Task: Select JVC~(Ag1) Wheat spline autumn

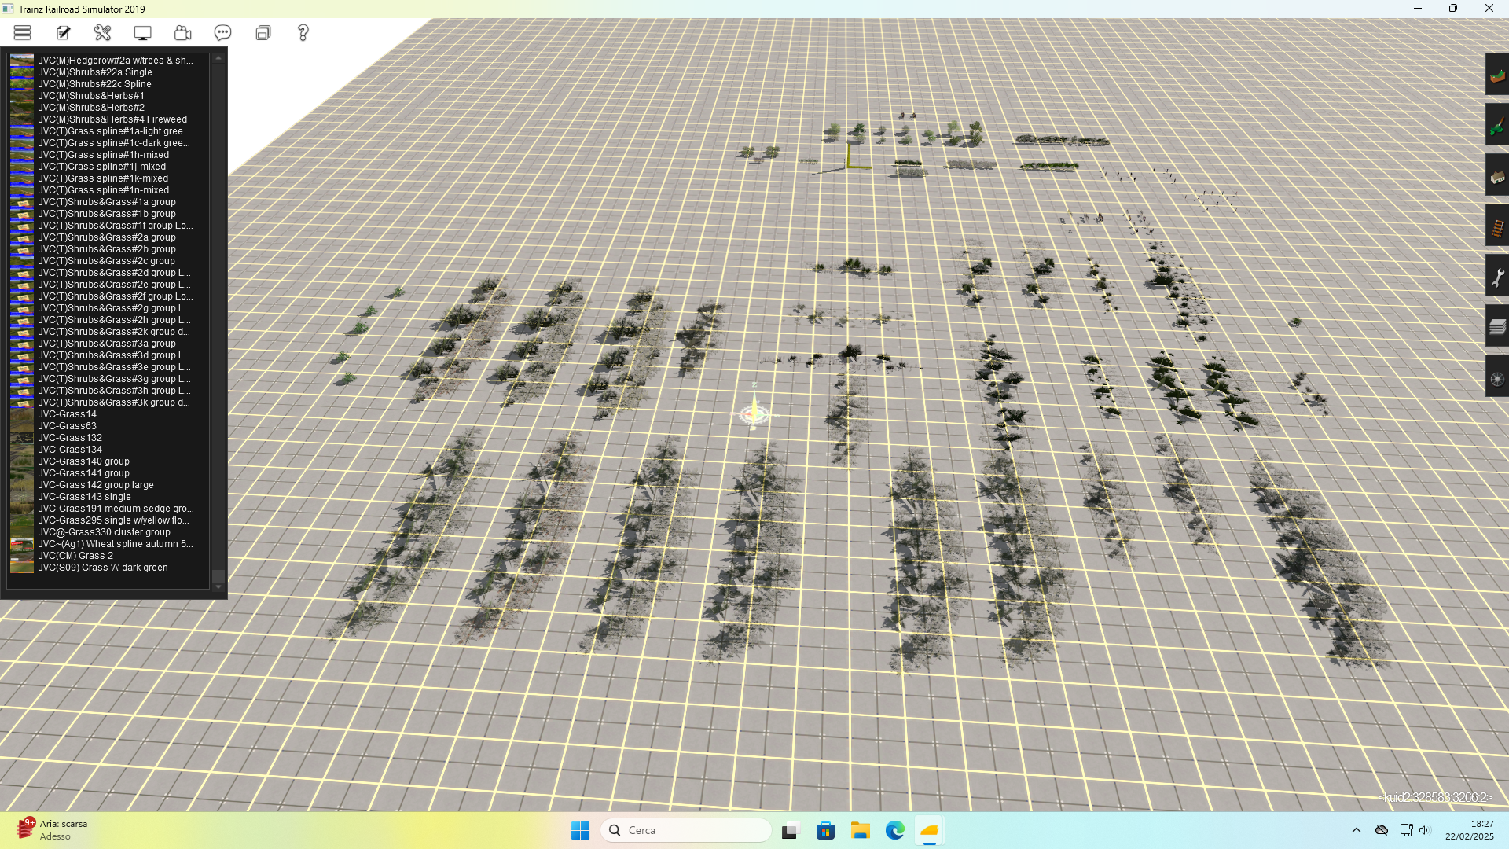Action: click(116, 544)
